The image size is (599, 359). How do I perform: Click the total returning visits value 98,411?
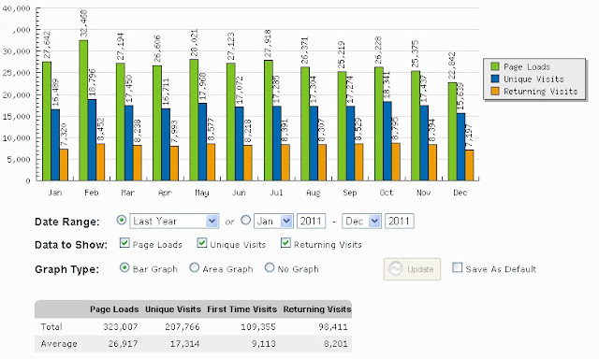click(x=333, y=327)
